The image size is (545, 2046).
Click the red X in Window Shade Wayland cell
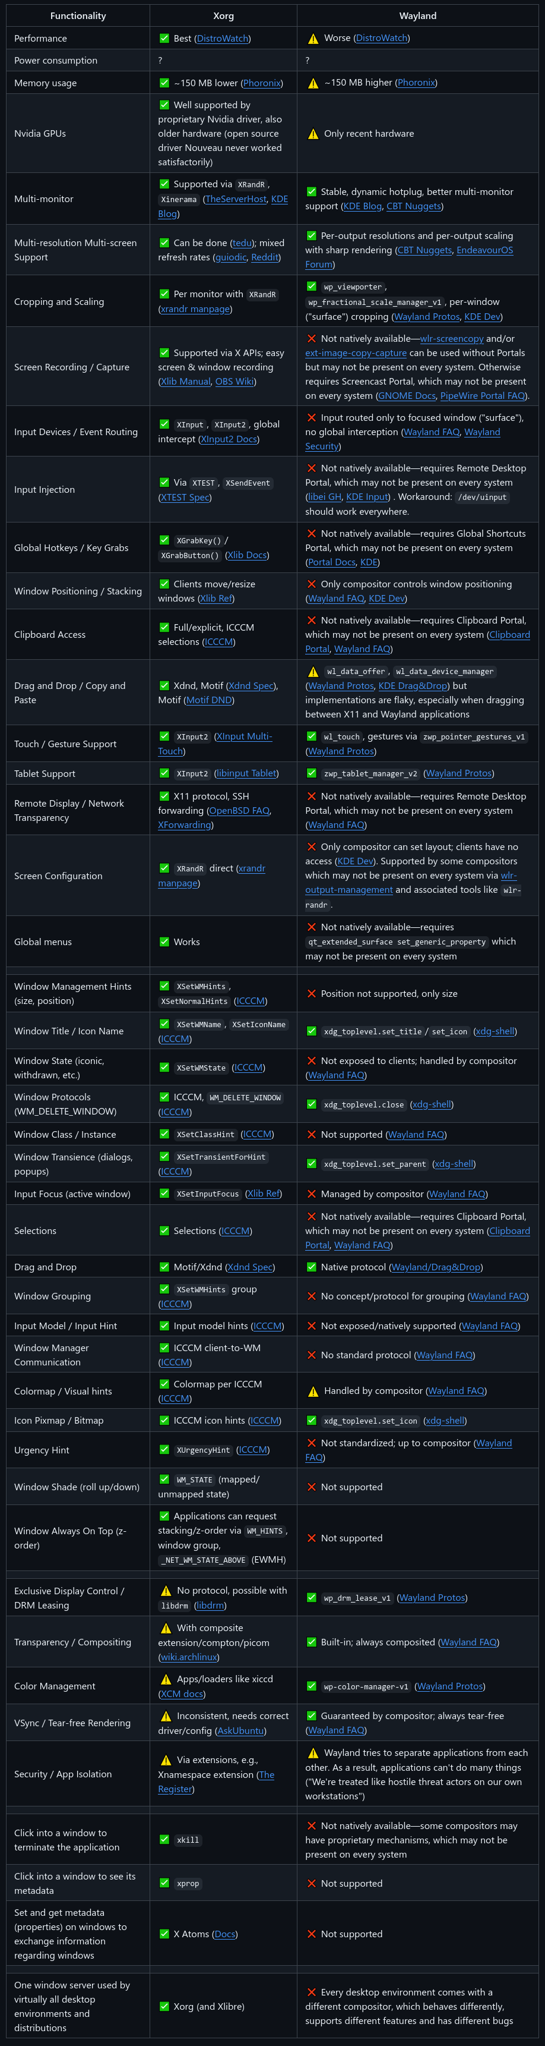click(x=311, y=1487)
